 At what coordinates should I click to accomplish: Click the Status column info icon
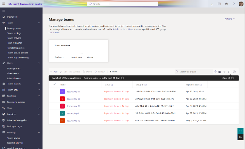[x=112, y=85]
